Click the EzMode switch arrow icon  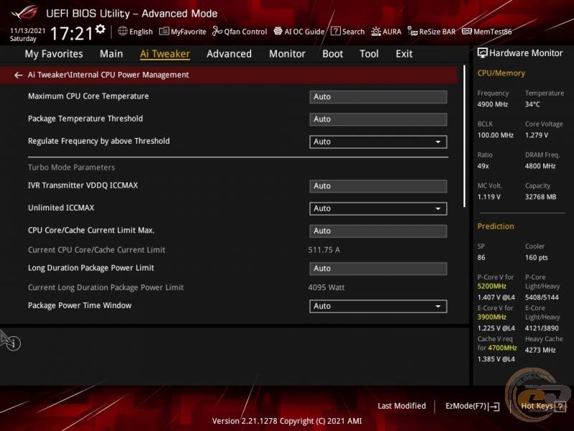494,406
